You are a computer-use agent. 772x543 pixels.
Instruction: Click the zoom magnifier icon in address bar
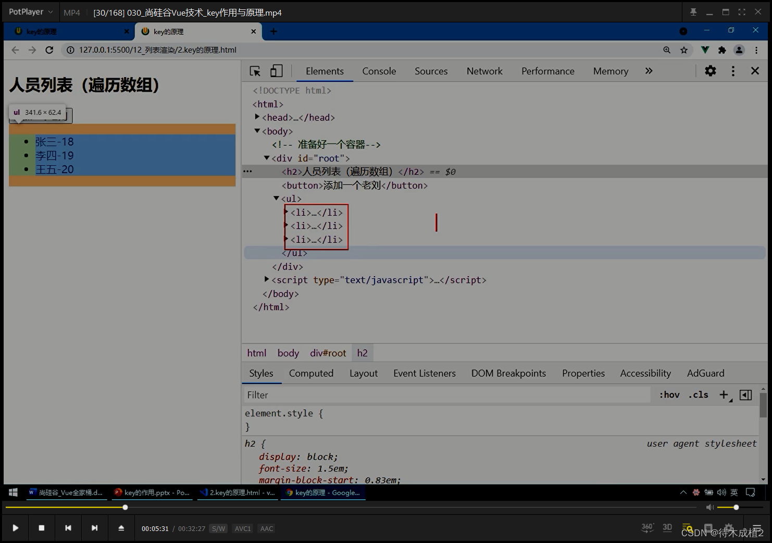pos(667,50)
